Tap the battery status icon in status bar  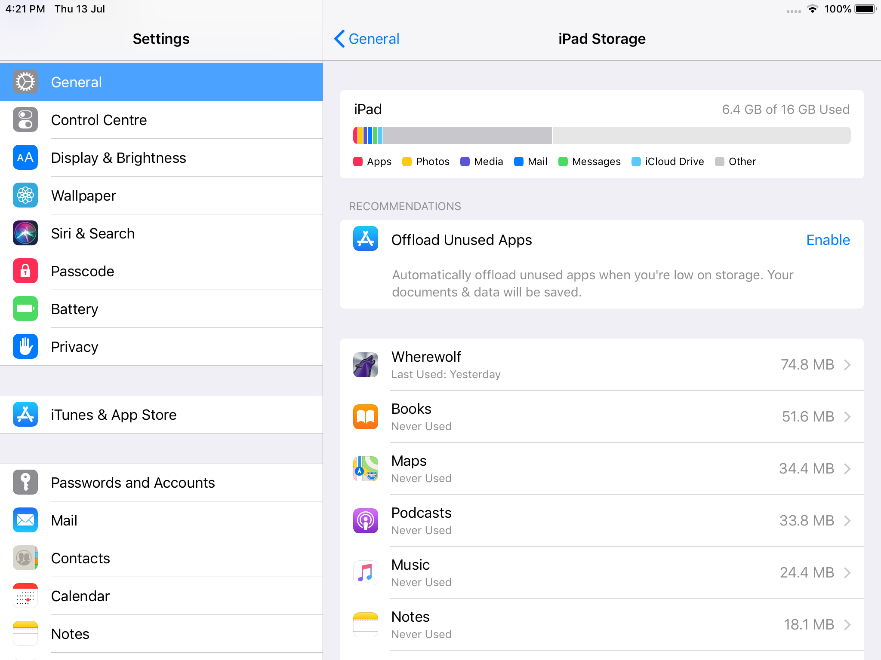[x=866, y=9]
